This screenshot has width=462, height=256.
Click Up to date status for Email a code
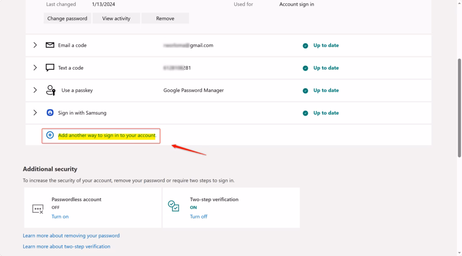pyautogui.click(x=326, y=46)
